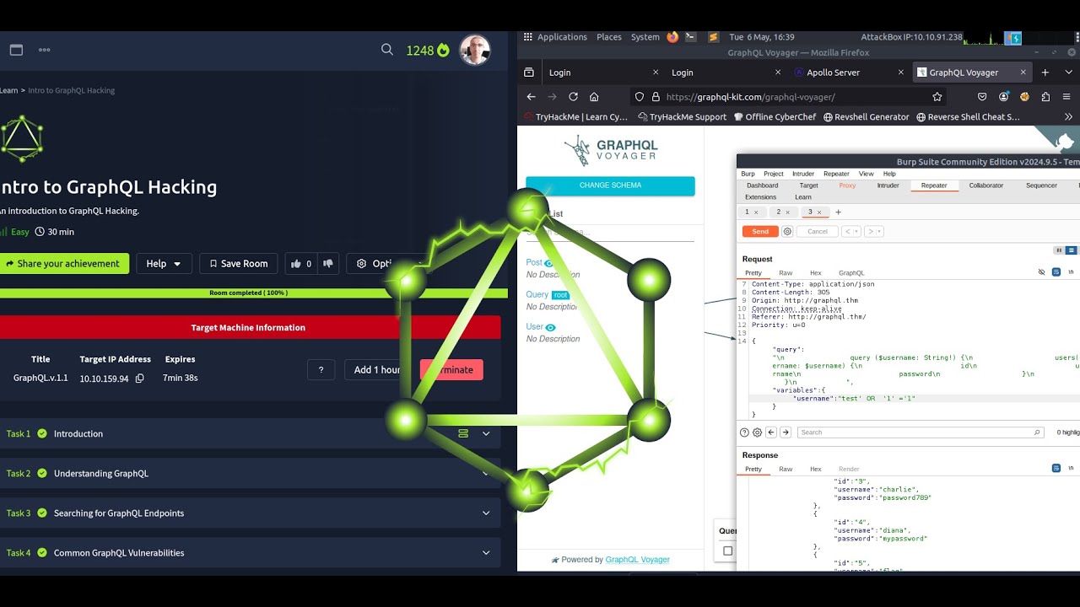Toggle line wrap icon in Request panel
This screenshot has width=1080, height=607.
1056,272
